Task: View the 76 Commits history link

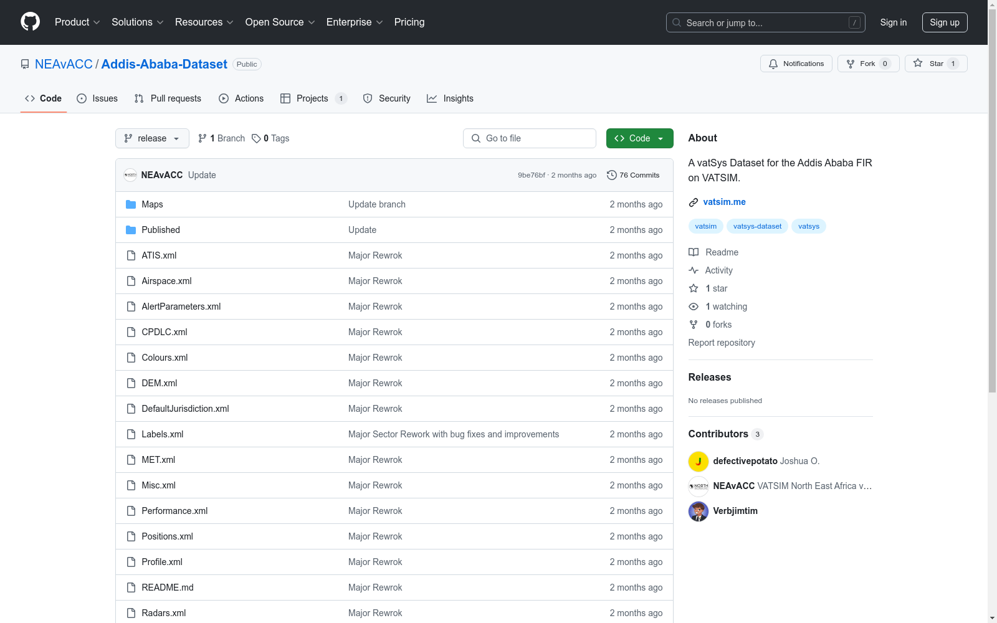Action: click(x=633, y=175)
